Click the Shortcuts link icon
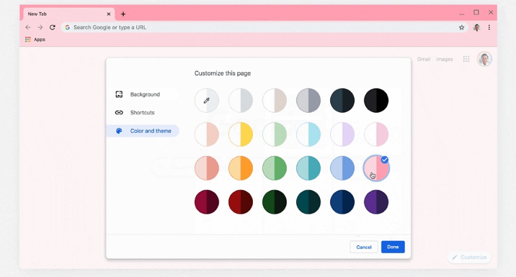This screenshot has width=516, height=277. pos(119,112)
